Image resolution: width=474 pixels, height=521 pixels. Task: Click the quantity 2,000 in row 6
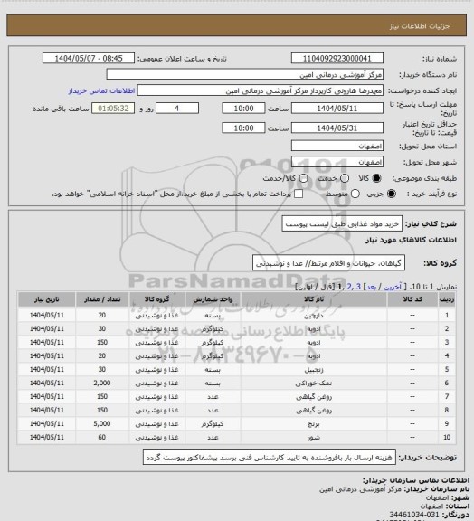(x=102, y=384)
